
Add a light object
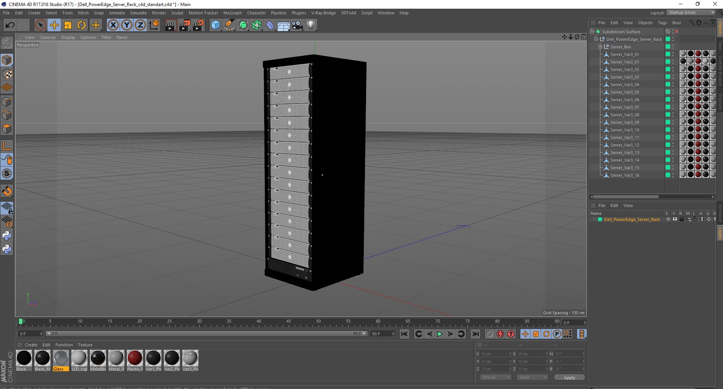[x=311, y=25]
